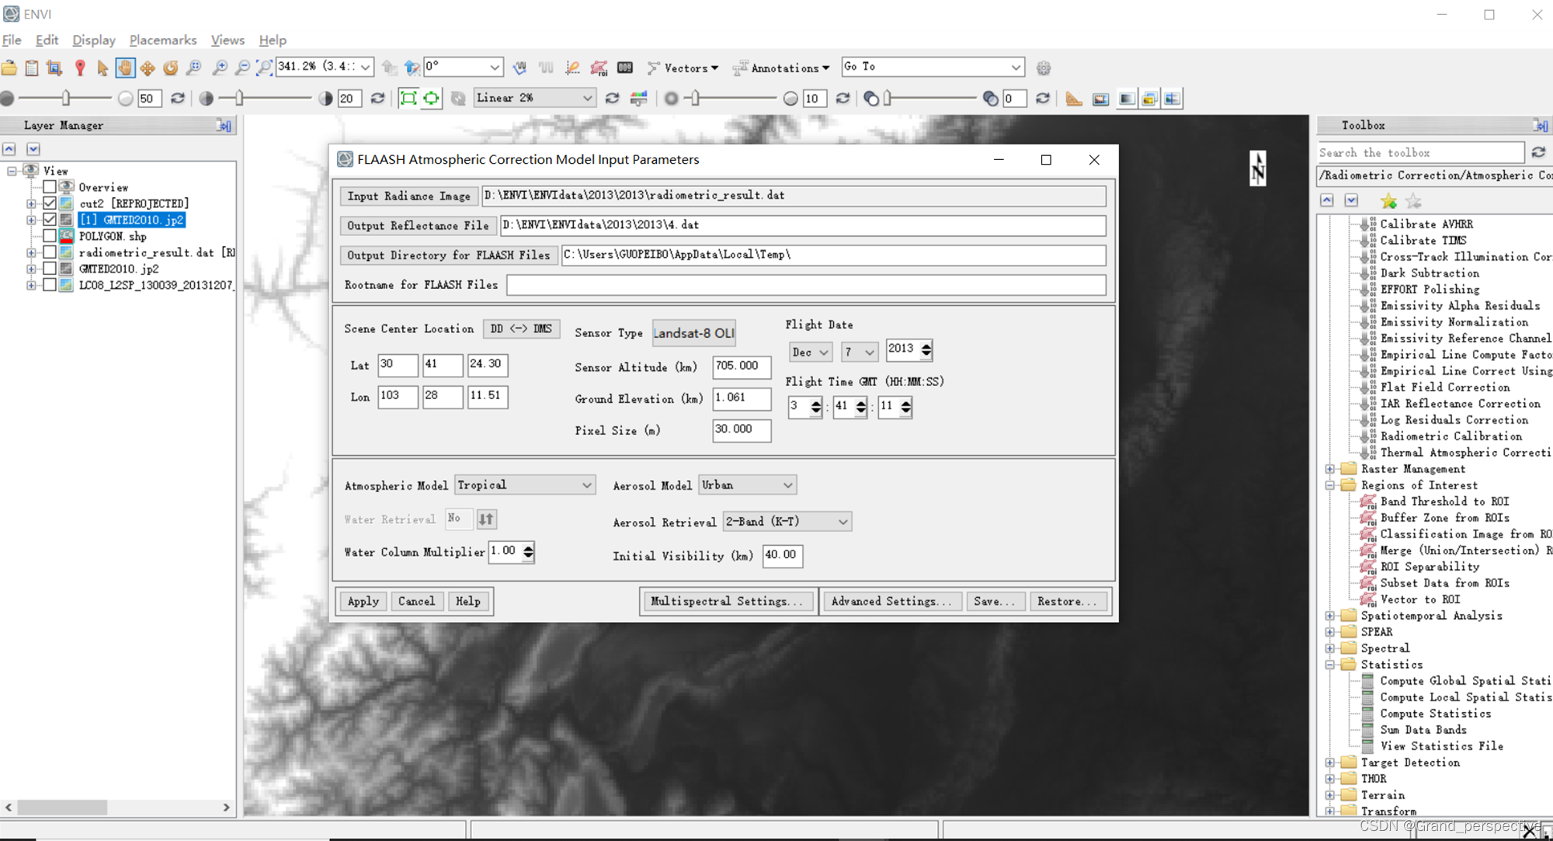Screen dimensions: 1553x841
Task: Open the ROI tool icon
Action: pos(599,68)
